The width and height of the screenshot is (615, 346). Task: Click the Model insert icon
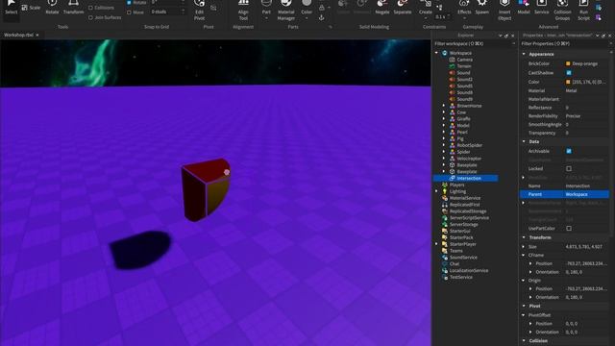point(524,7)
